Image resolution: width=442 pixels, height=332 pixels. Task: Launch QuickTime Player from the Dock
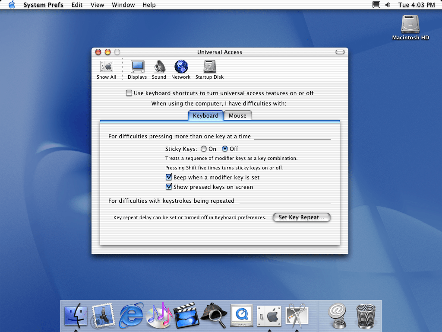[x=242, y=315]
